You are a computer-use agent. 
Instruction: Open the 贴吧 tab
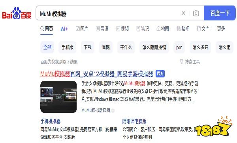point(183,29)
